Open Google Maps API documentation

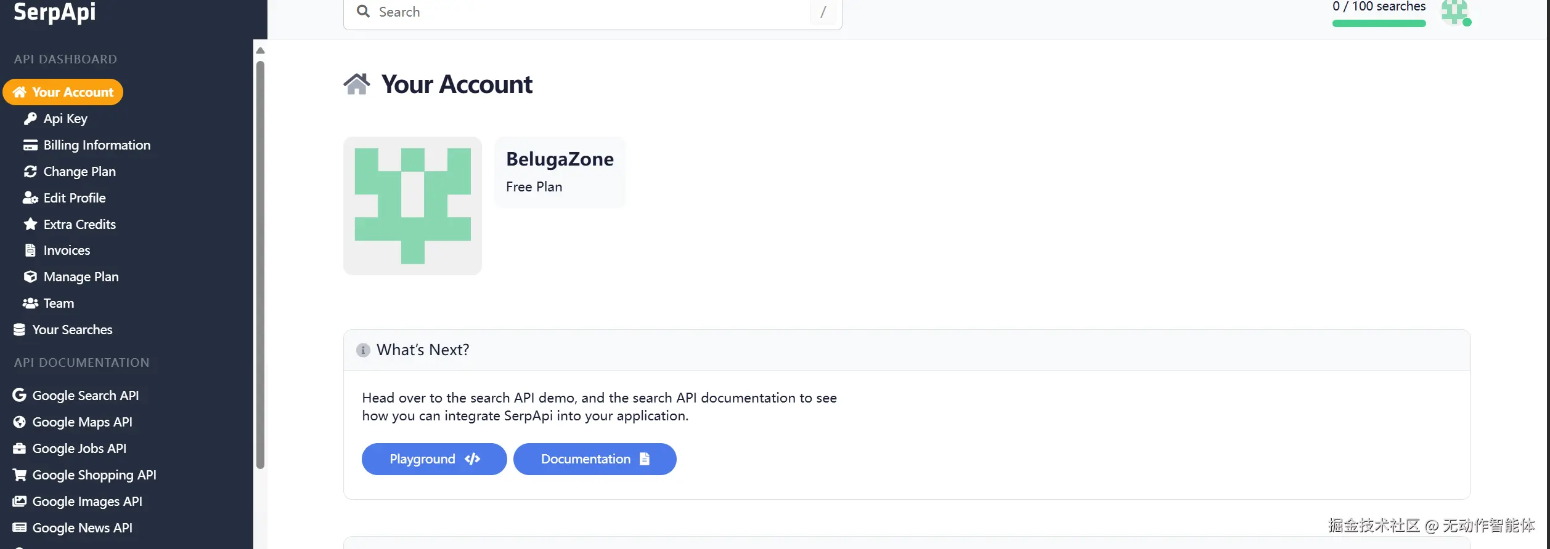(x=82, y=422)
